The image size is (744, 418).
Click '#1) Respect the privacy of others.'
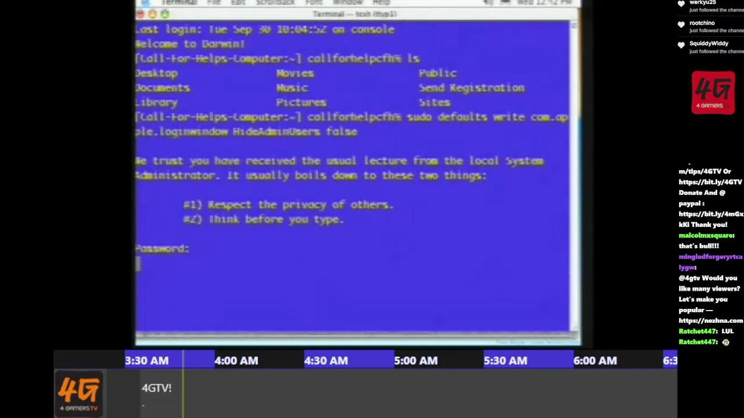pos(288,204)
